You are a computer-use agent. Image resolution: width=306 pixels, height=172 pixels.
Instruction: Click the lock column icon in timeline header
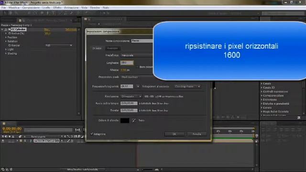[x=13, y=137]
